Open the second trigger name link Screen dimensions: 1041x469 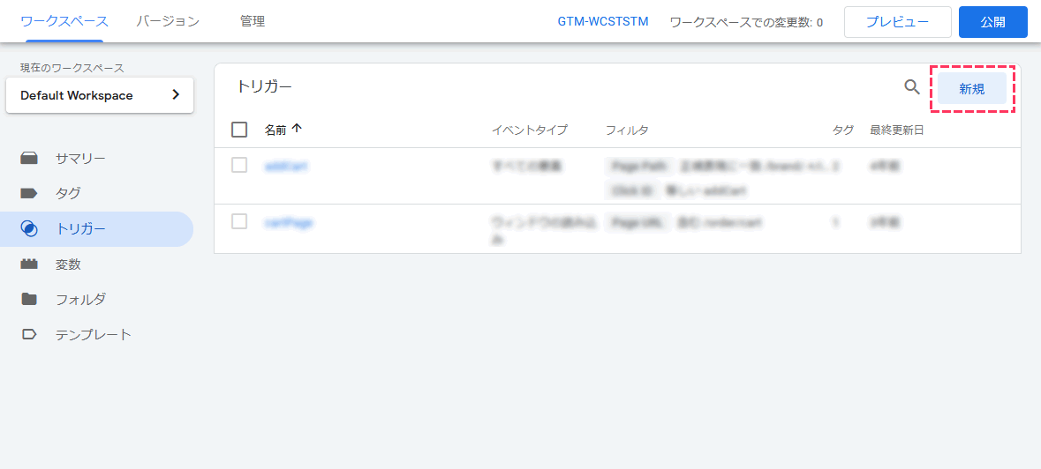coord(289,222)
